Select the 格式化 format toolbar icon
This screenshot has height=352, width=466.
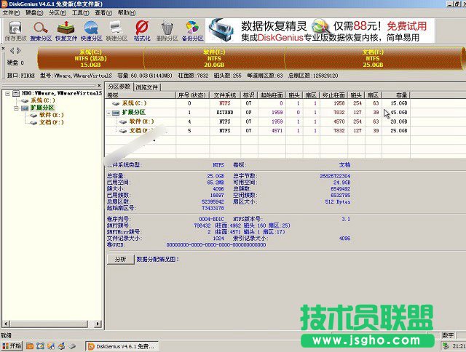pyautogui.click(x=142, y=31)
